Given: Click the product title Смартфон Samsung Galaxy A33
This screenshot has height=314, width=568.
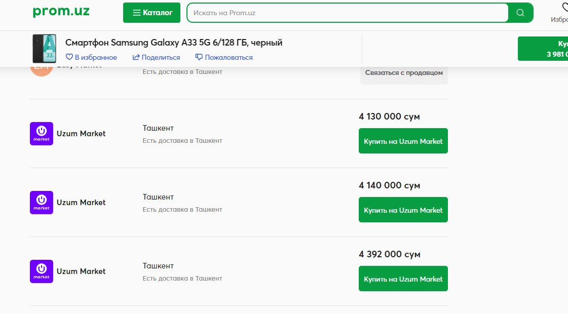Looking at the screenshot, I should (174, 43).
